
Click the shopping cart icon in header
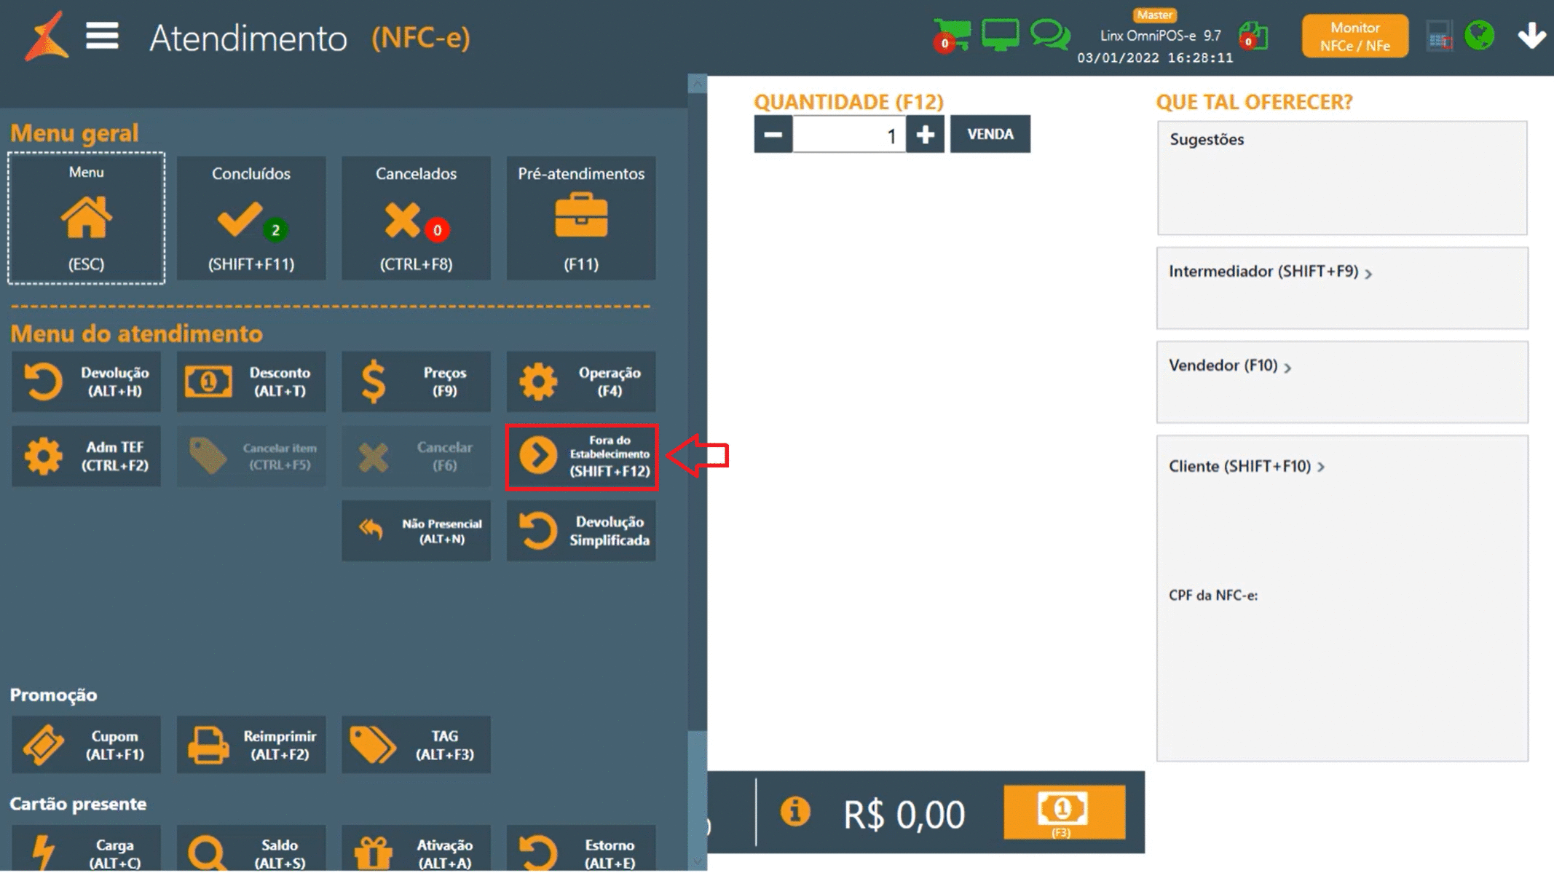click(952, 34)
